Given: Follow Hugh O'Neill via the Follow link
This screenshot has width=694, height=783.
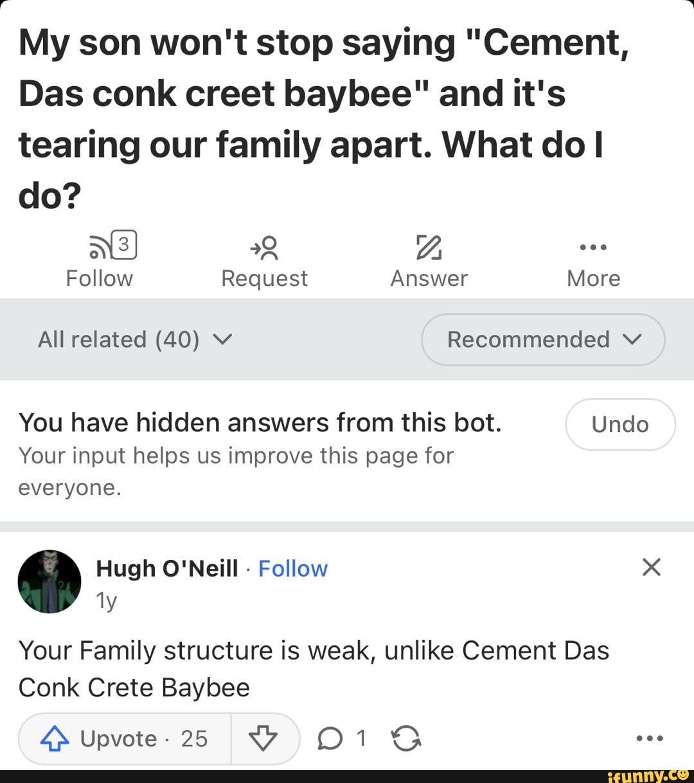Looking at the screenshot, I should (x=293, y=568).
